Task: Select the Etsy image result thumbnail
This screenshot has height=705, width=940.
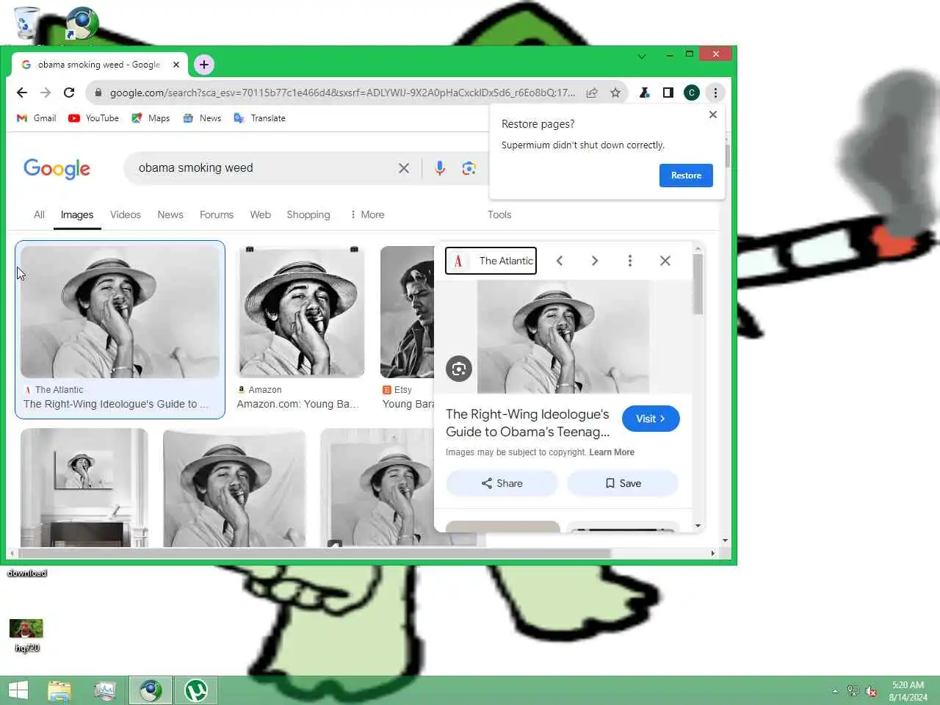Action: 407,312
